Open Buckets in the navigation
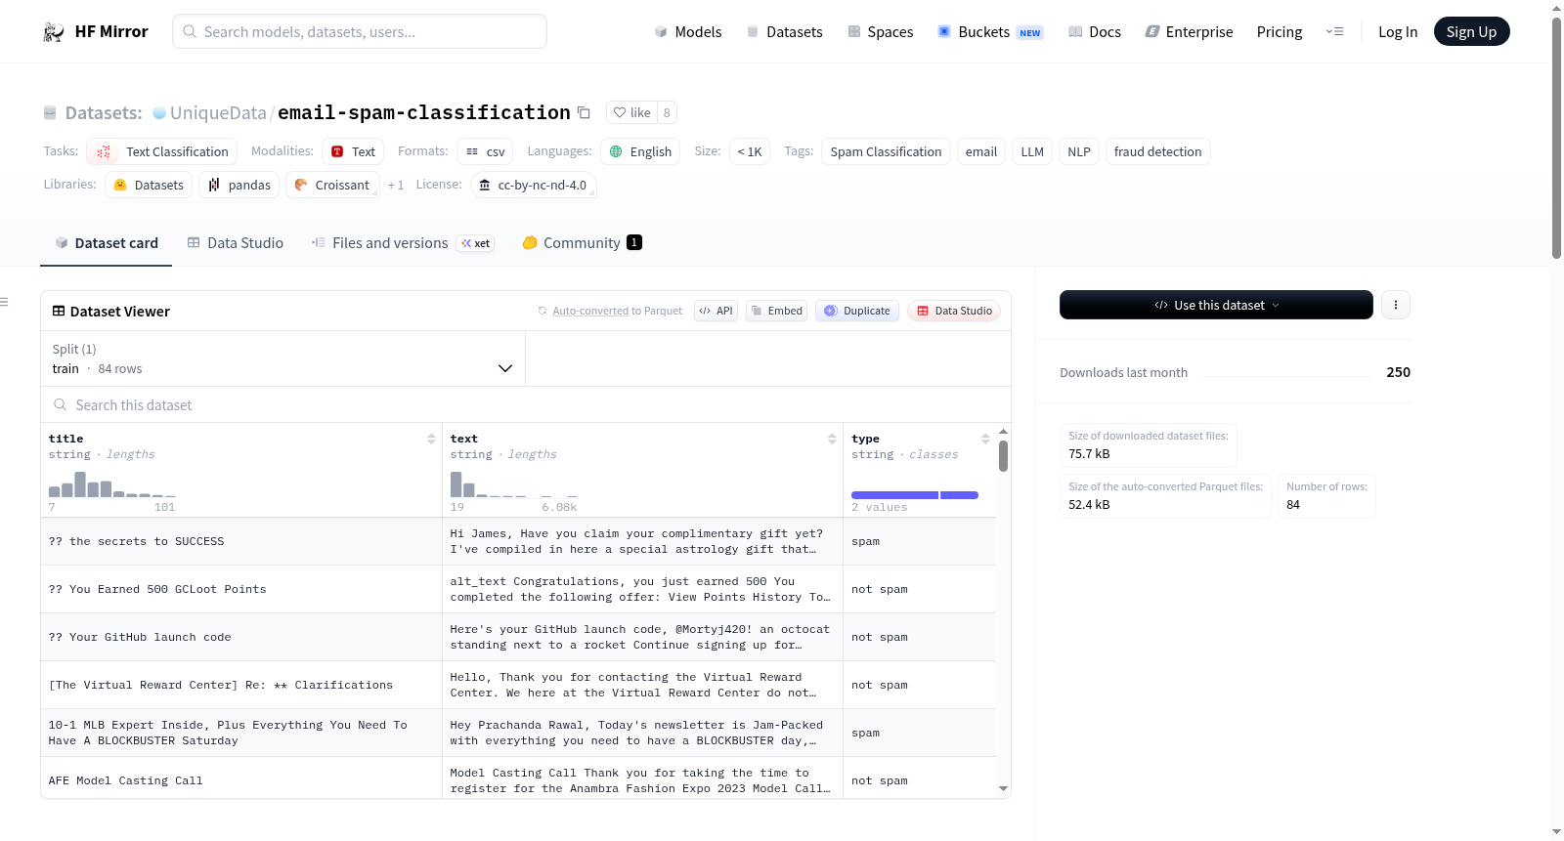Viewport: 1564px width, 841px height. coord(990,32)
